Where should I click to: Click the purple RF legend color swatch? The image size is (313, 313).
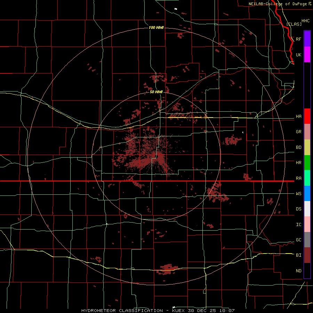pyautogui.click(x=307, y=39)
